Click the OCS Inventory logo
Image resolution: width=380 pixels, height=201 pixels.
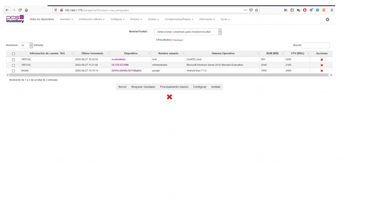(15, 19)
